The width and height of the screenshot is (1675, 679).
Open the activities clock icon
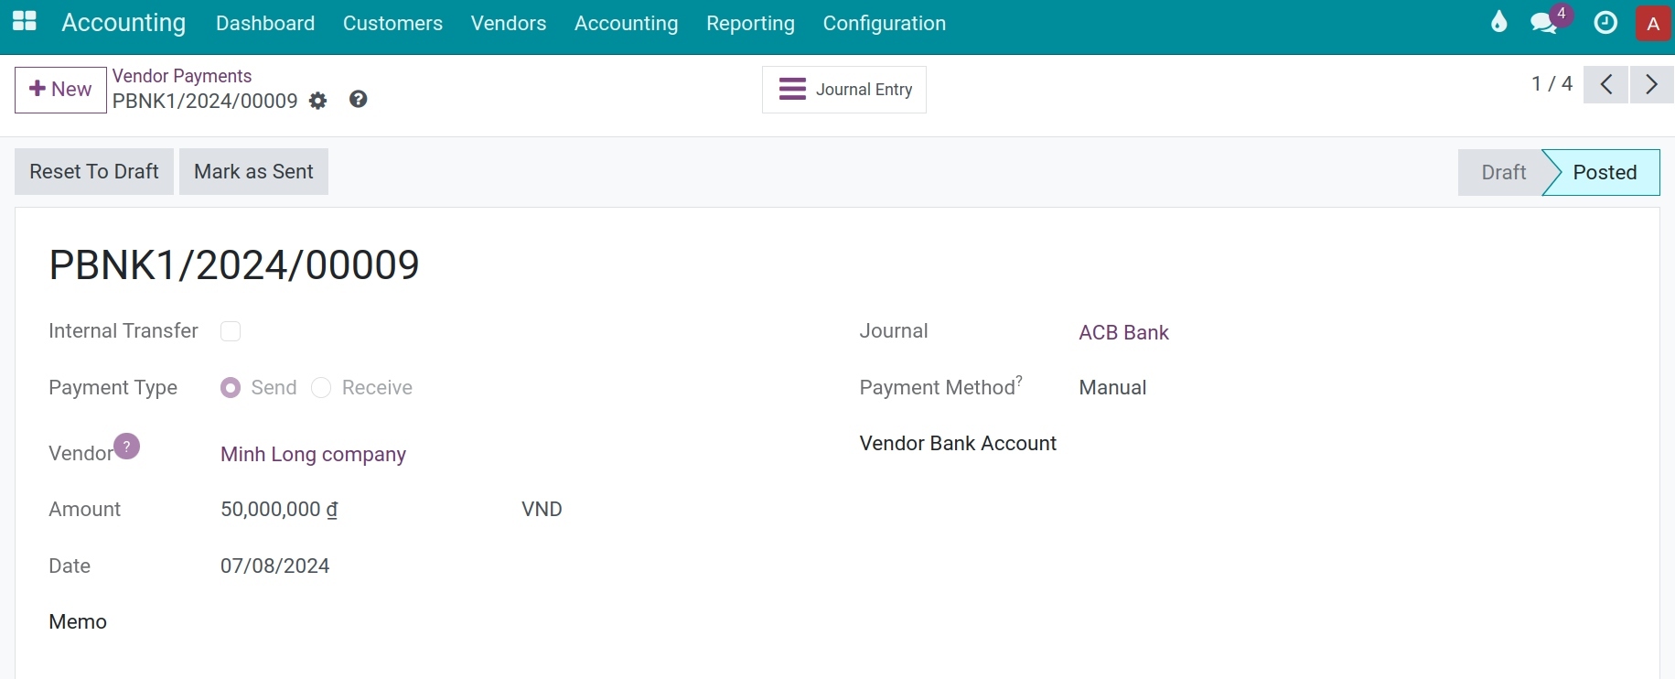coord(1605,23)
